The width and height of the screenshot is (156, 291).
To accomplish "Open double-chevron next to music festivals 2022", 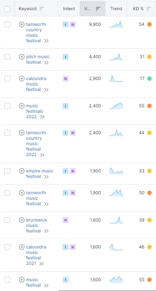I will [42, 117].
